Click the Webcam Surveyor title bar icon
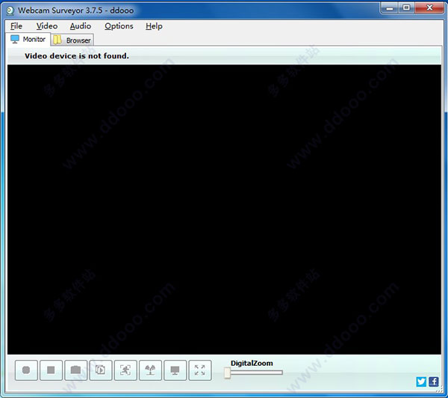Screen dimensions: 448x398 tap(10, 10)
